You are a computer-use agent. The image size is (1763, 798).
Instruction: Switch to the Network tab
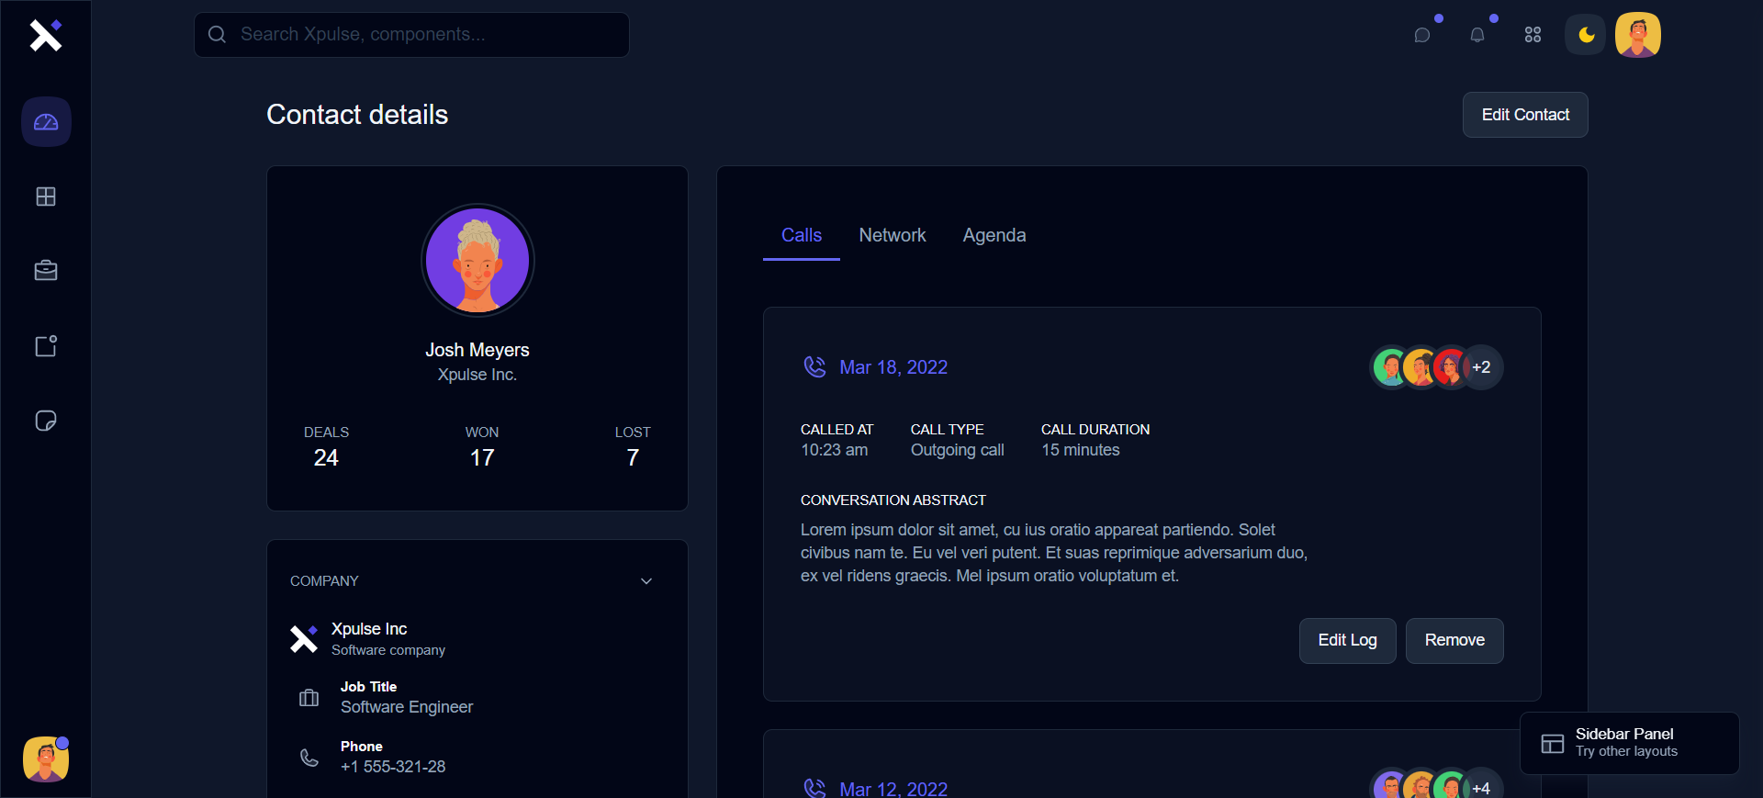click(x=892, y=235)
